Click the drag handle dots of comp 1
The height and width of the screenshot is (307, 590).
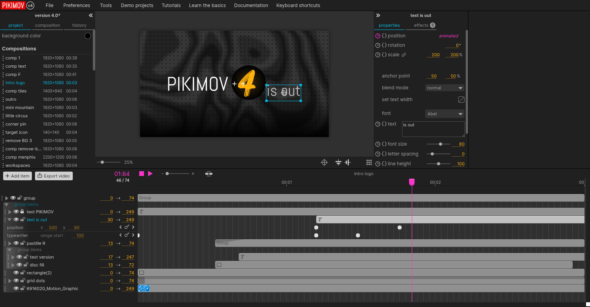click(x=3, y=58)
